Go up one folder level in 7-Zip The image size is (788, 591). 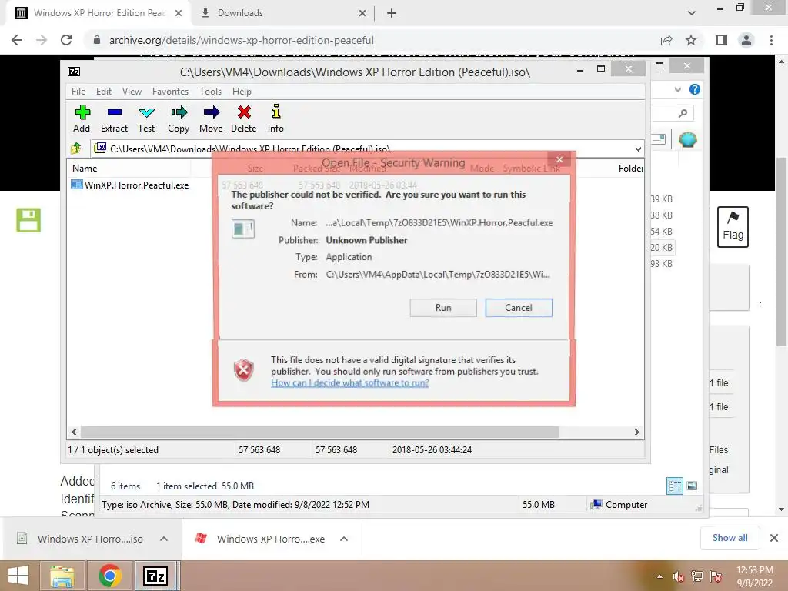coord(76,149)
